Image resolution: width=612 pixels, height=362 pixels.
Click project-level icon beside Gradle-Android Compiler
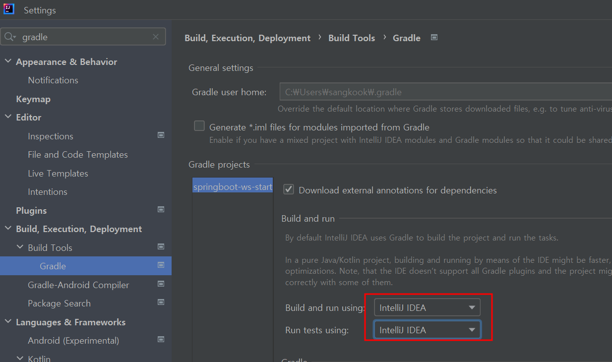click(x=161, y=284)
